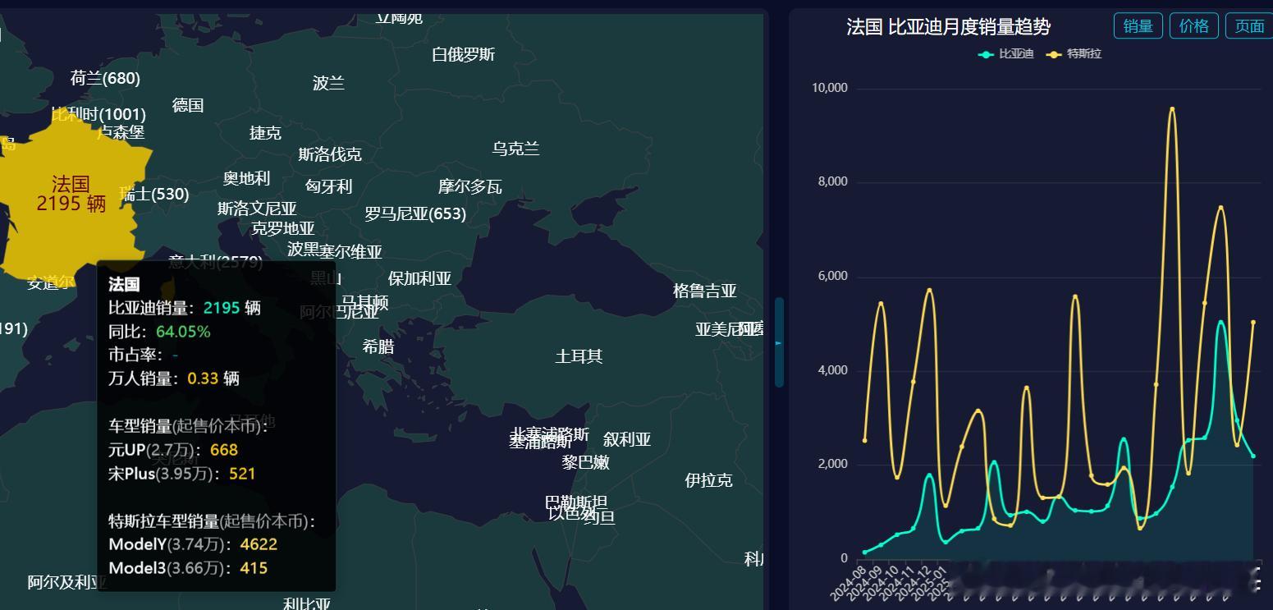Screen dimensions: 1273x610
Task: Click the 8,000 y-axis label
Action: coord(832,181)
